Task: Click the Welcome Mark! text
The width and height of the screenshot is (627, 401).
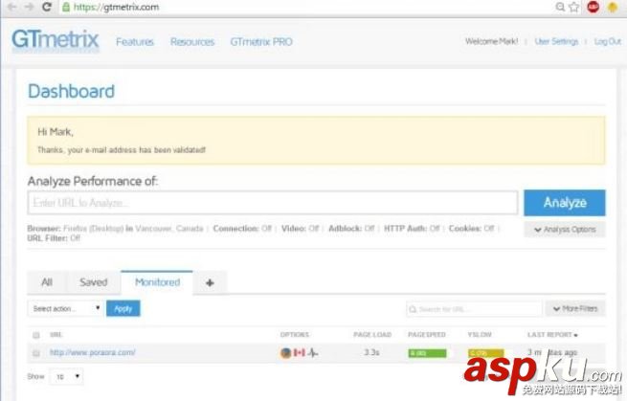Action: click(491, 41)
